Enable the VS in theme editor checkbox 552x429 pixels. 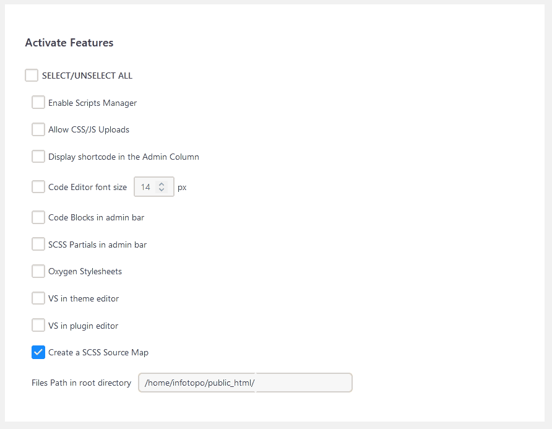coord(38,298)
